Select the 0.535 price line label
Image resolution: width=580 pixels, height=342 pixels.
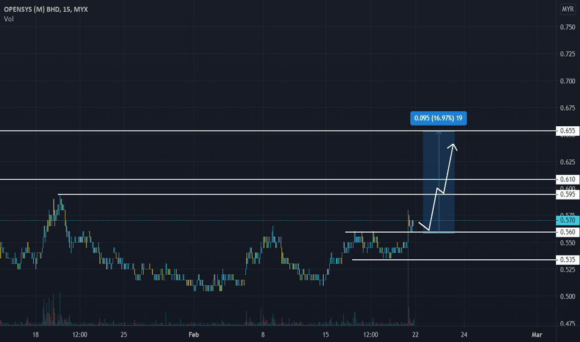[568, 259]
